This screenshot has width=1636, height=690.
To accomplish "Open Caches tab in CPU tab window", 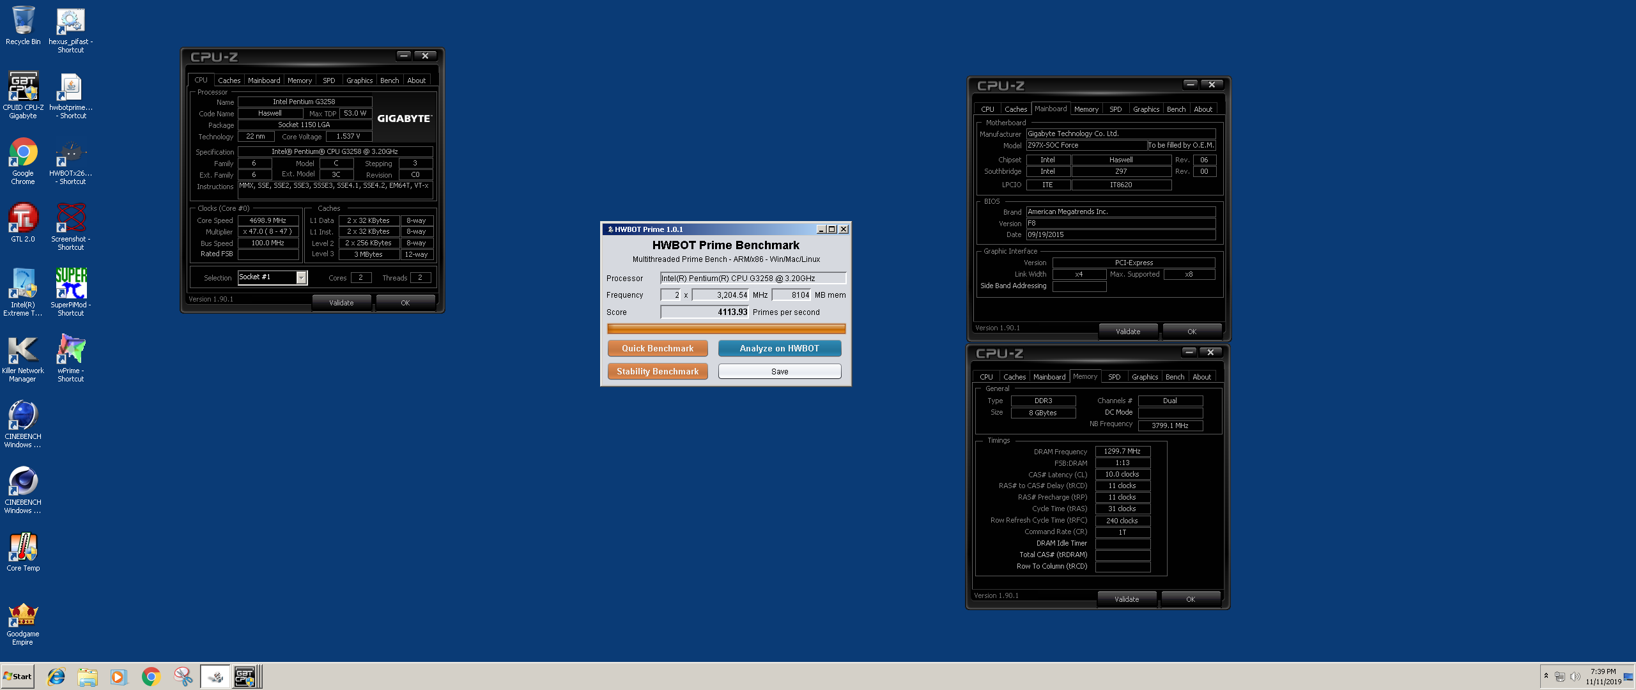I will pyautogui.click(x=229, y=80).
